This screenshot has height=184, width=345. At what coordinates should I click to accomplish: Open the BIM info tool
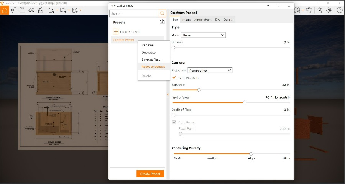(23, 10)
